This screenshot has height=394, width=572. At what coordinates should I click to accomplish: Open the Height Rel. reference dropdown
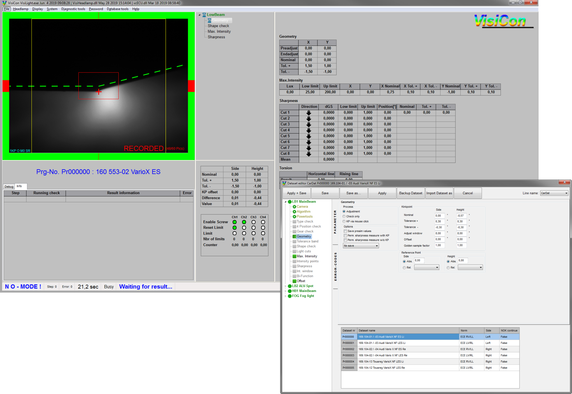470,268
